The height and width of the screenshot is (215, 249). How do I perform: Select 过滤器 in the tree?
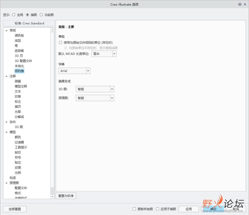19,142
